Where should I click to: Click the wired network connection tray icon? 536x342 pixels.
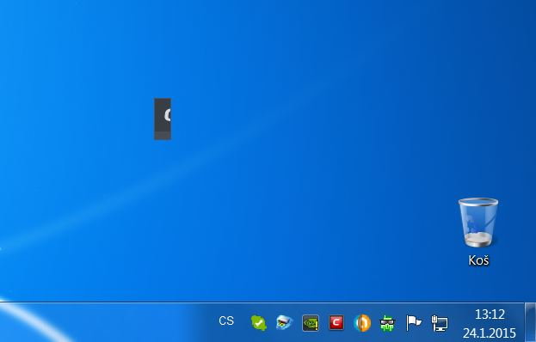tap(440, 323)
